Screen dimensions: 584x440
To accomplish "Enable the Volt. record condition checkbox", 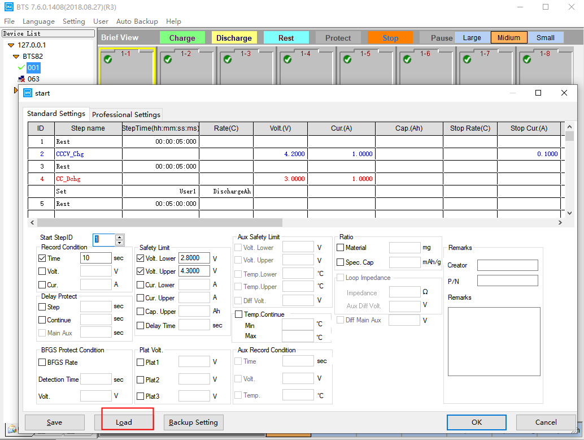I will click(42, 271).
